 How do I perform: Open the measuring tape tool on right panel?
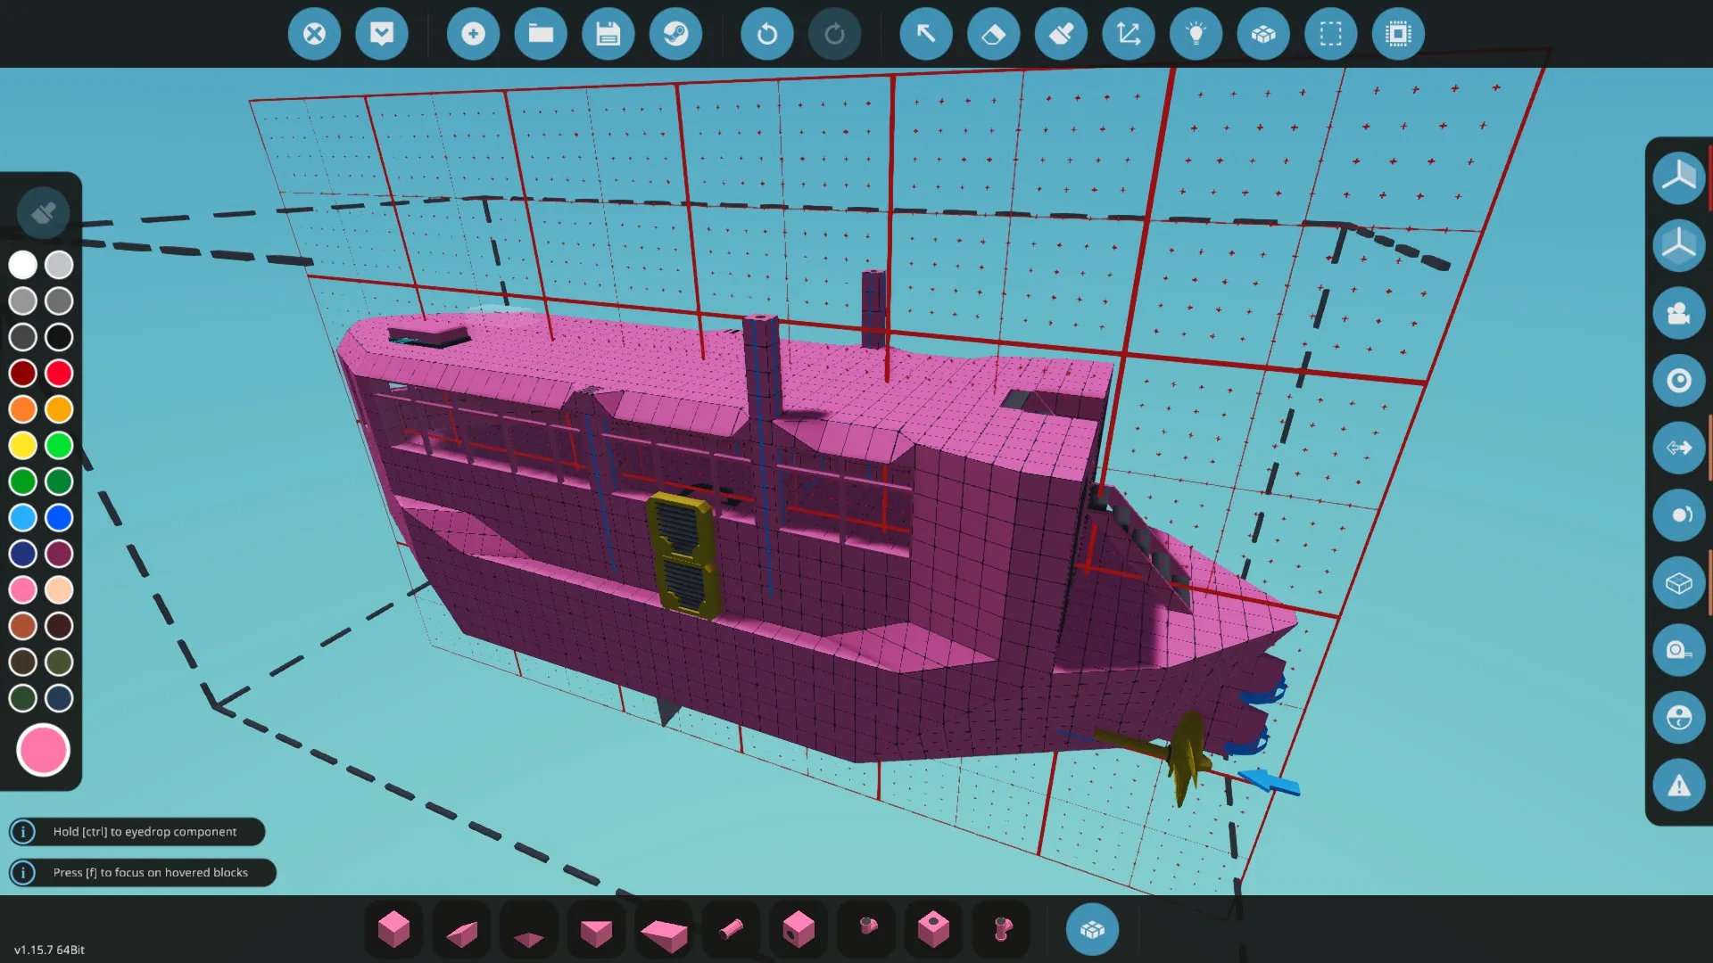[1678, 650]
